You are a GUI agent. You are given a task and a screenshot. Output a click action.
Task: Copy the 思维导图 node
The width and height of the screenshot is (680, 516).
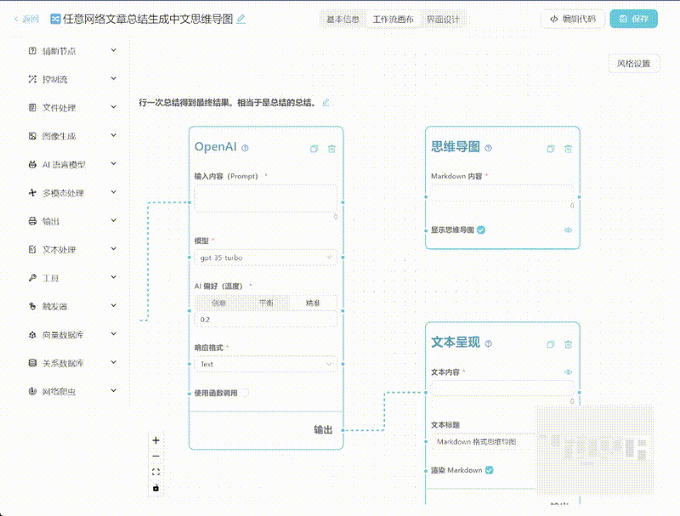coord(551,149)
